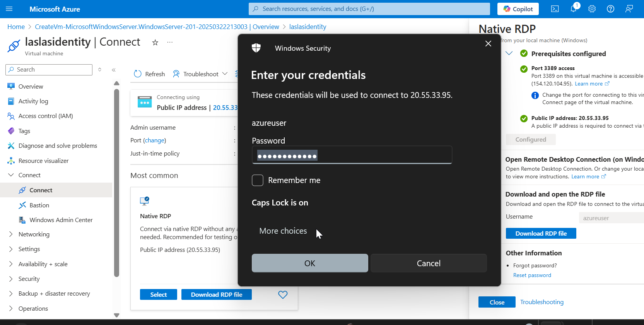Expand the Networking section
The image size is (644, 325).
click(11, 234)
